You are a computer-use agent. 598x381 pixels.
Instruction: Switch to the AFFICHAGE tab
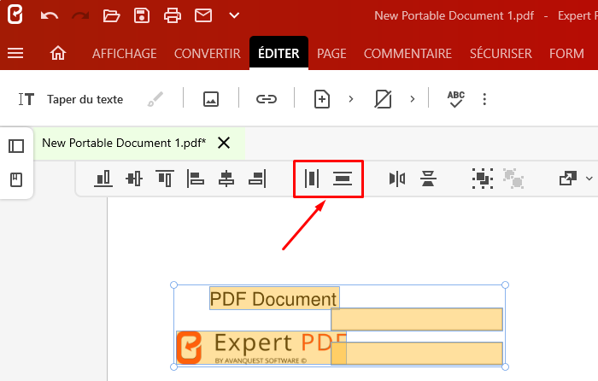[x=125, y=54]
